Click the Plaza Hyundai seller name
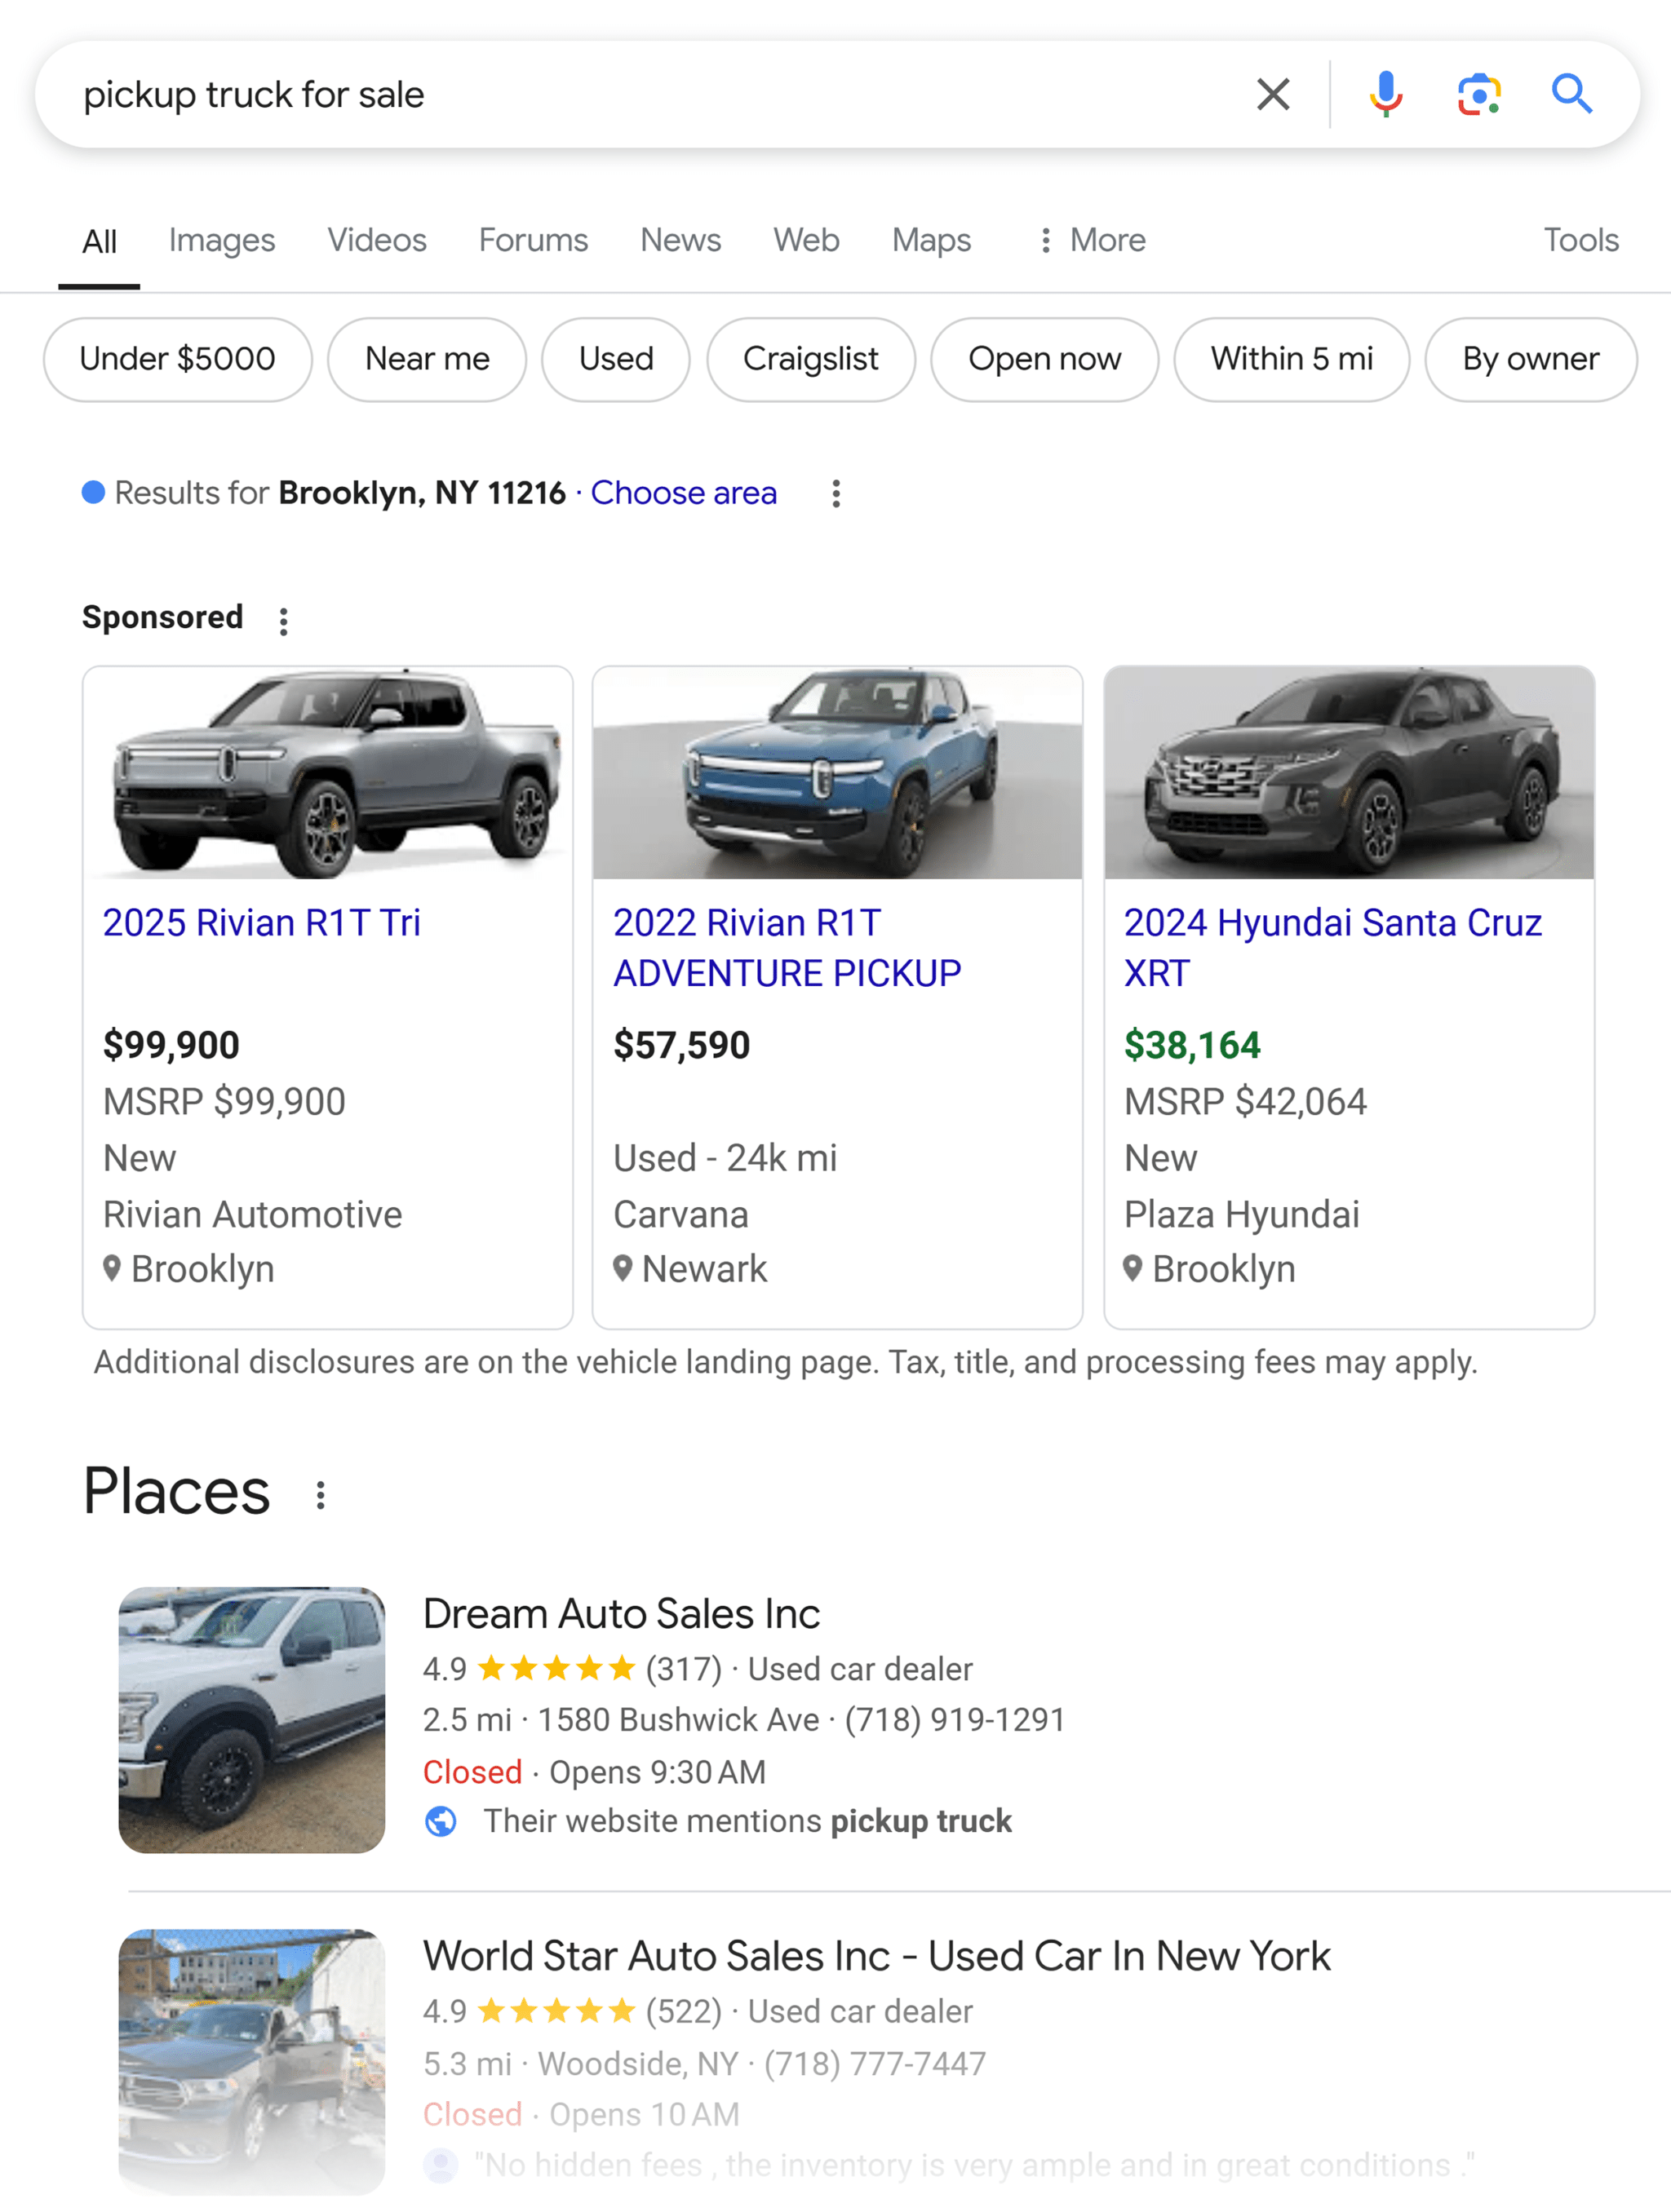This screenshot has height=2212, width=1671. (x=1242, y=1214)
